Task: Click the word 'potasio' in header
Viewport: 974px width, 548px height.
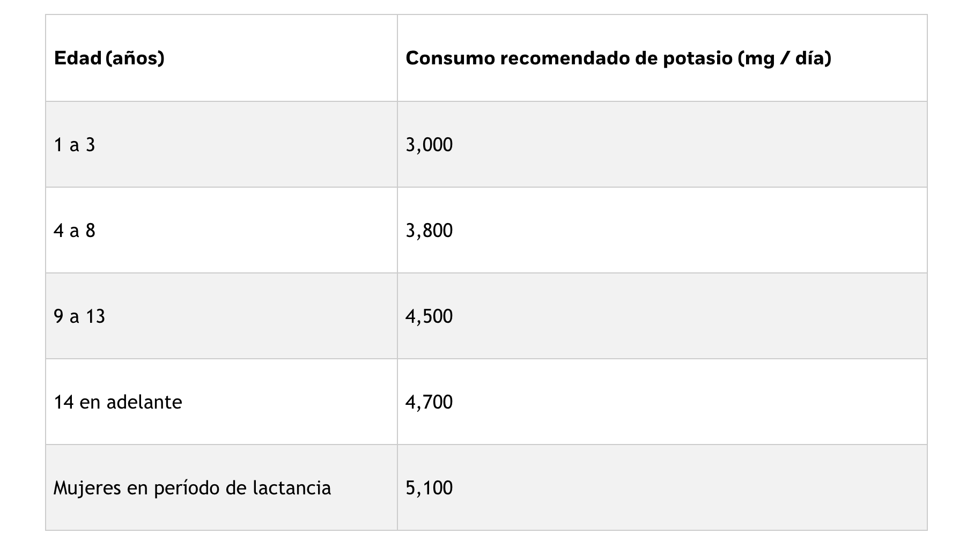Action: point(697,58)
